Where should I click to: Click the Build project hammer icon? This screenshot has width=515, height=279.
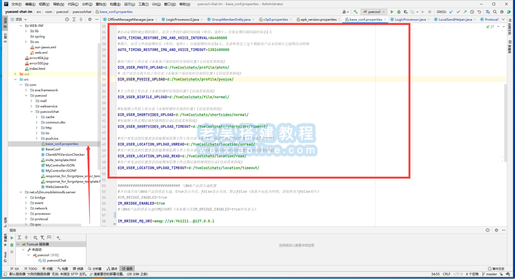pos(356,12)
